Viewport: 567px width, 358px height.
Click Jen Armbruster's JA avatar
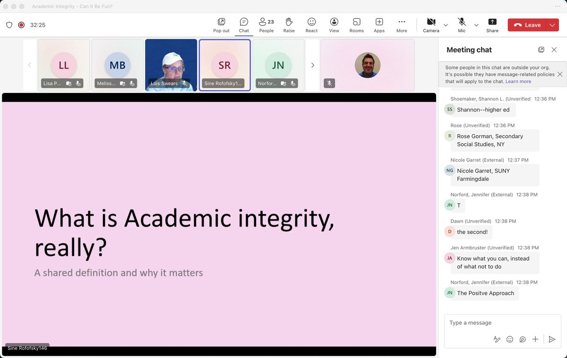(450, 258)
